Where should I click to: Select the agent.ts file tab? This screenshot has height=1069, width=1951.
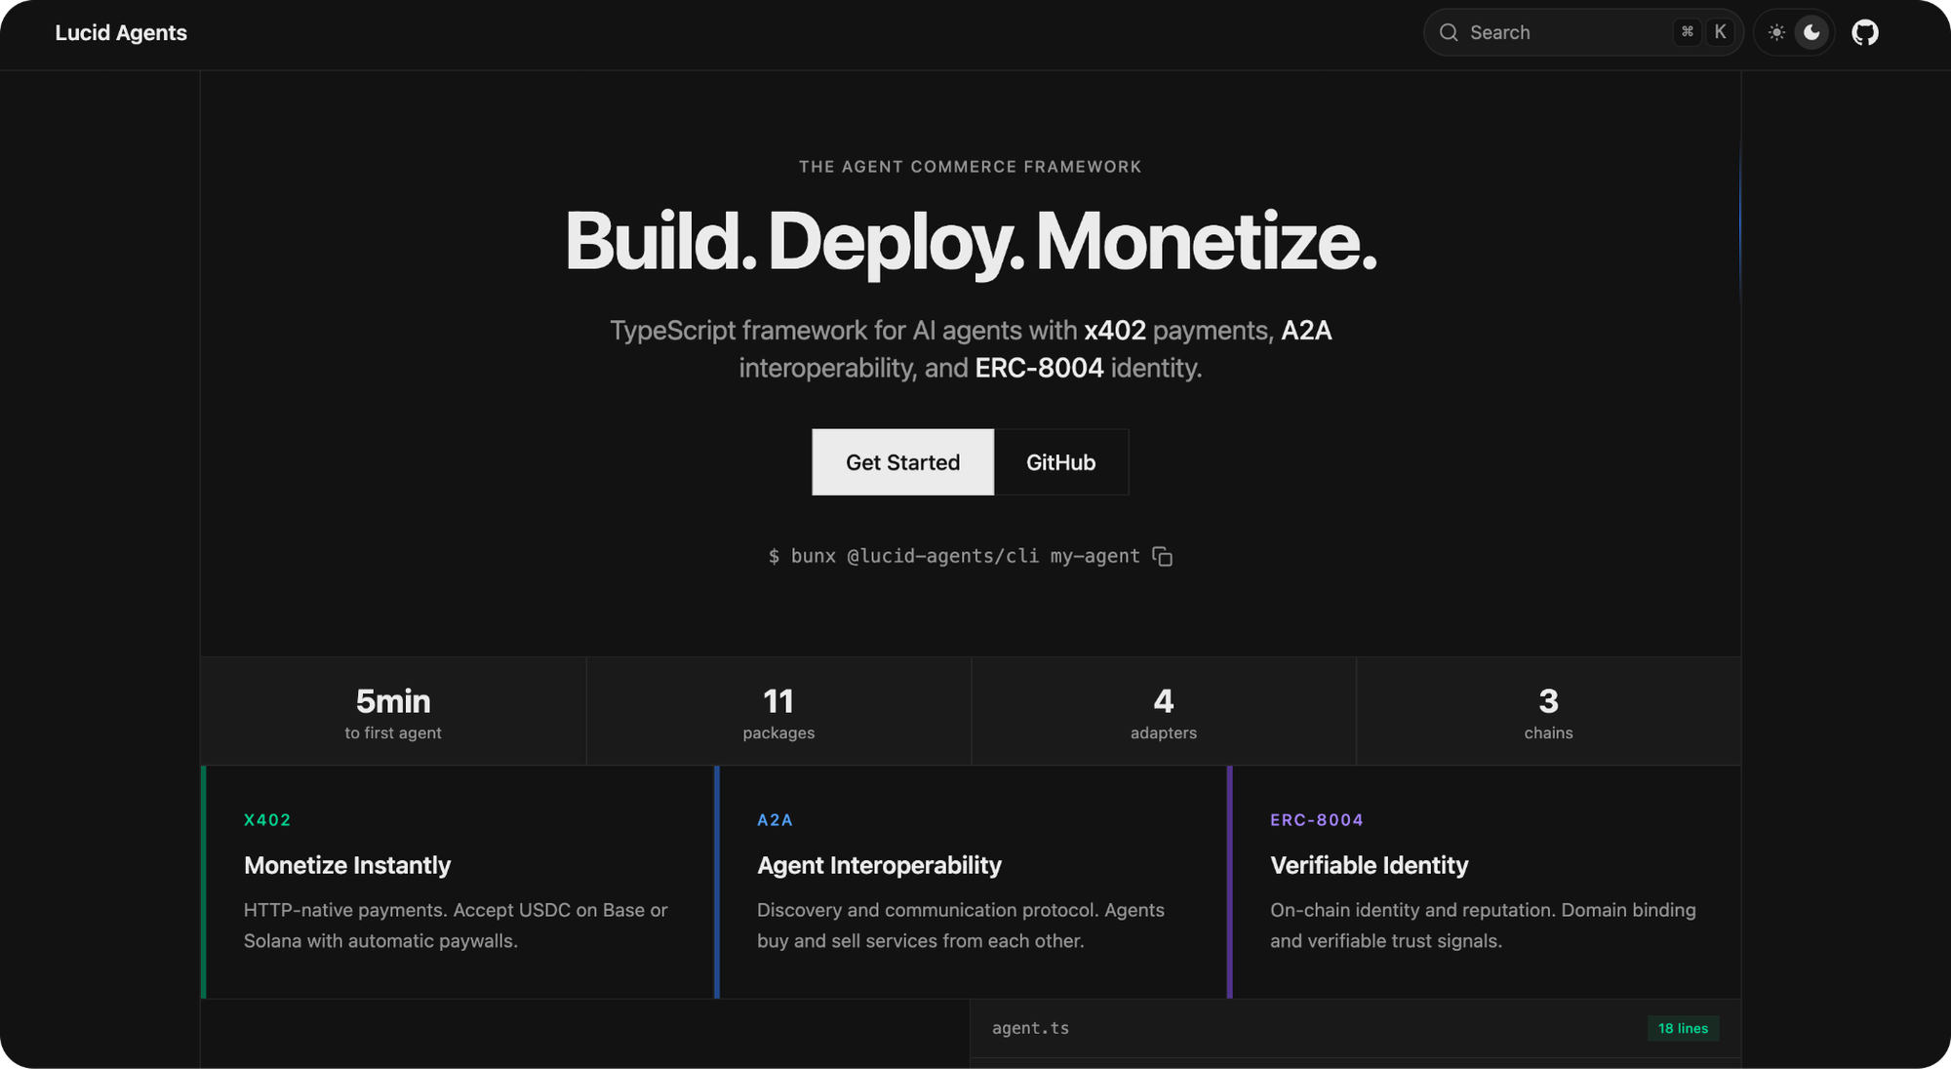pos(1030,1028)
